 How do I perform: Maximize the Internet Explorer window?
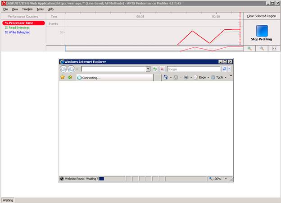pos(225,62)
